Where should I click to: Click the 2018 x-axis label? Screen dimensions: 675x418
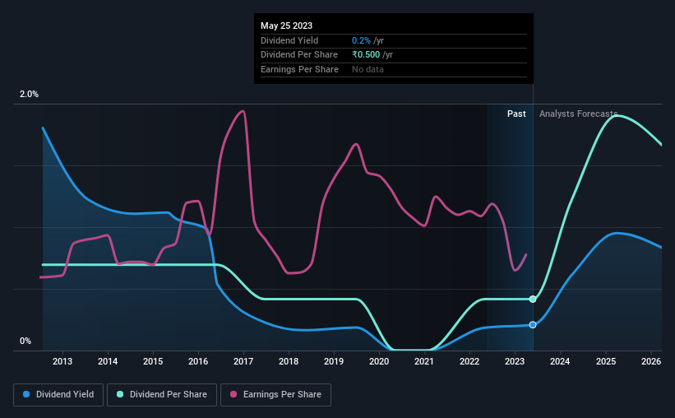[x=289, y=361]
